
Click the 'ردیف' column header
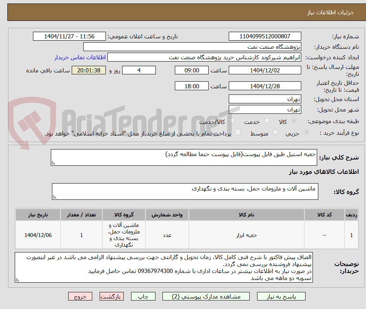(352, 215)
